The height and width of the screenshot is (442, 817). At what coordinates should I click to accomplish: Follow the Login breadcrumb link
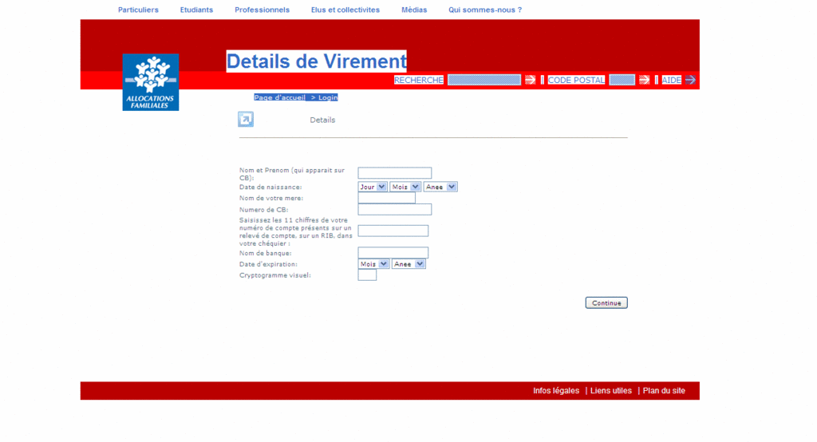coord(328,97)
